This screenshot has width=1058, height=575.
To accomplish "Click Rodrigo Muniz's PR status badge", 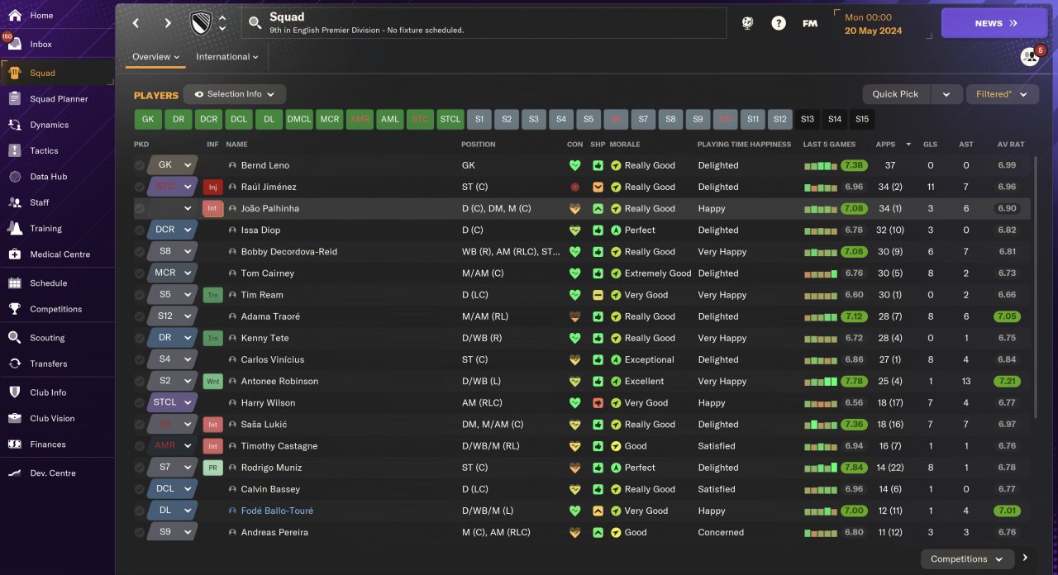I will point(212,468).
